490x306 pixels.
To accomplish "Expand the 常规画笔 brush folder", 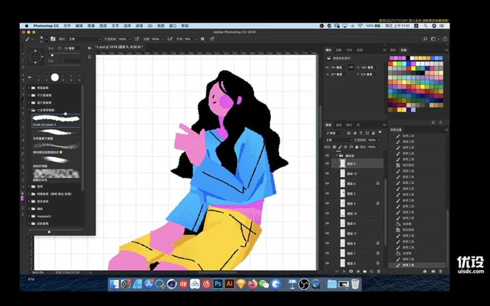I will pos(29,88).
